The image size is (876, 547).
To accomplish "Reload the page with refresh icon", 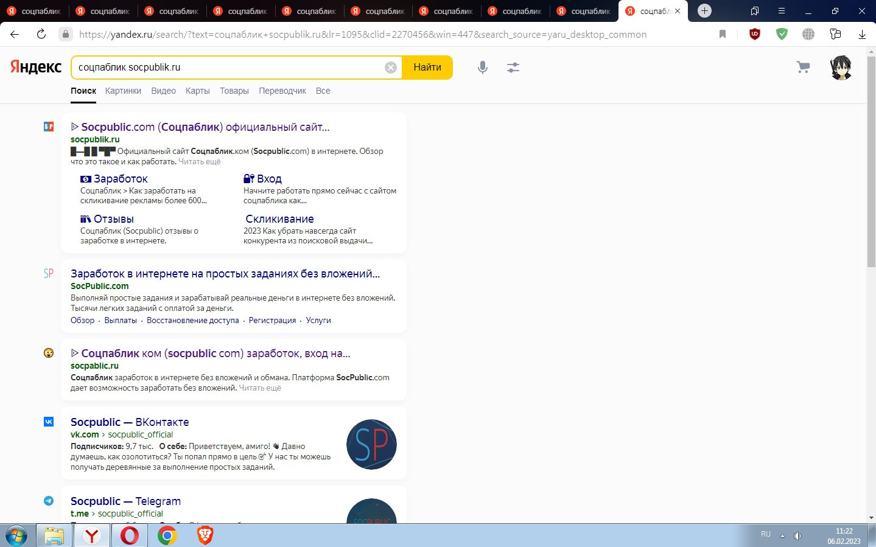I will point(41,34).
